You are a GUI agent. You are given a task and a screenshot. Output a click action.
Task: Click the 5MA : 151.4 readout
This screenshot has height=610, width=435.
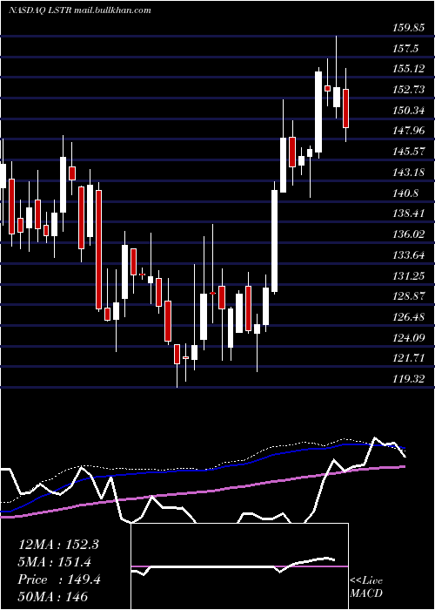pyautogui.click(x=55, y=562)
